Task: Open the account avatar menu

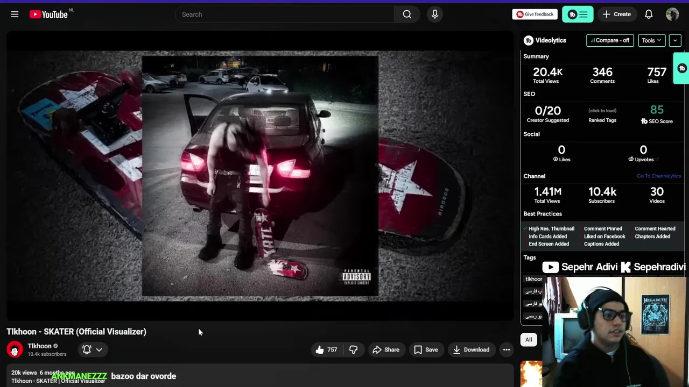Action: point(672,15)
